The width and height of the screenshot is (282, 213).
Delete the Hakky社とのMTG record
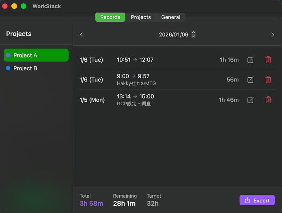268,79
